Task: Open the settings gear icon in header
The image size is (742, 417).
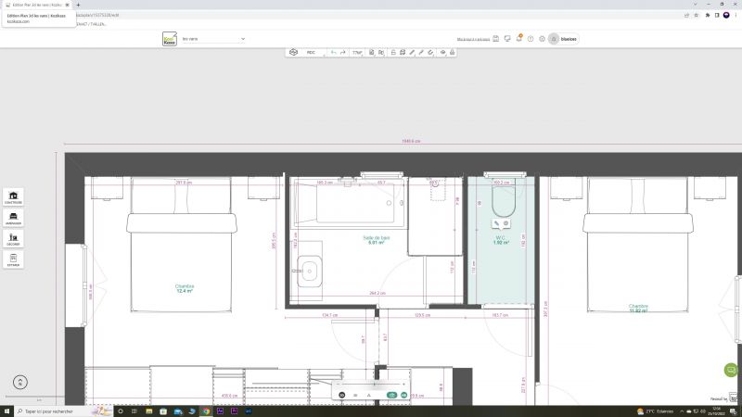Action: pos(543,39)
